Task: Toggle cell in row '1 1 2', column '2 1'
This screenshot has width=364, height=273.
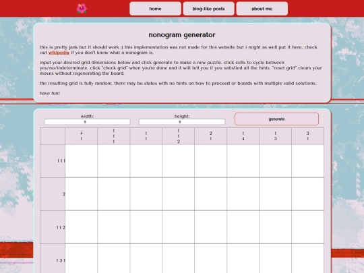Action: (210, 227)
